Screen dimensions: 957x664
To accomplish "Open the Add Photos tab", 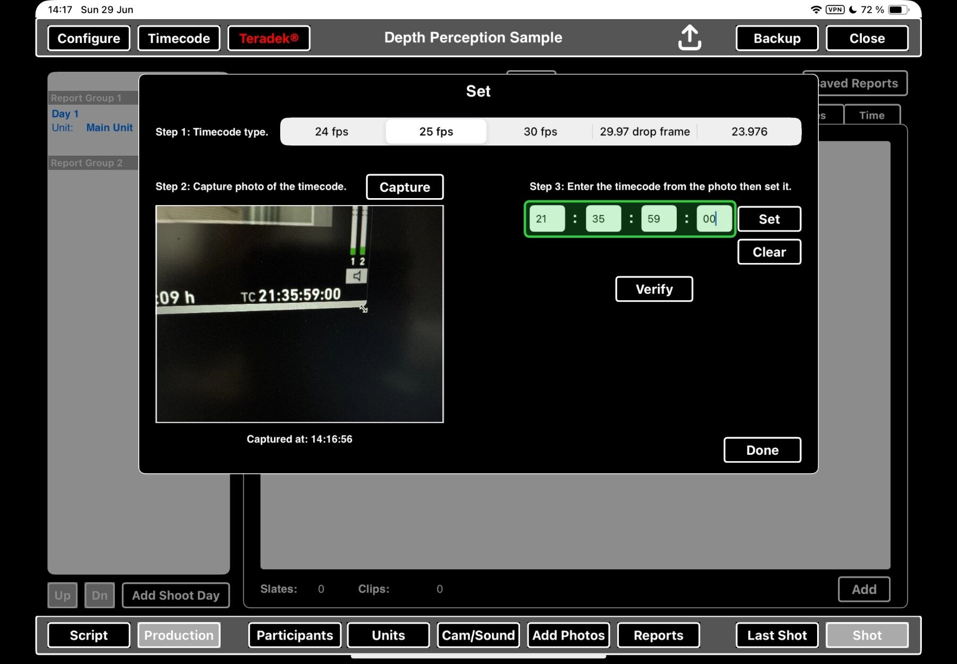I will tap(568, 635).
